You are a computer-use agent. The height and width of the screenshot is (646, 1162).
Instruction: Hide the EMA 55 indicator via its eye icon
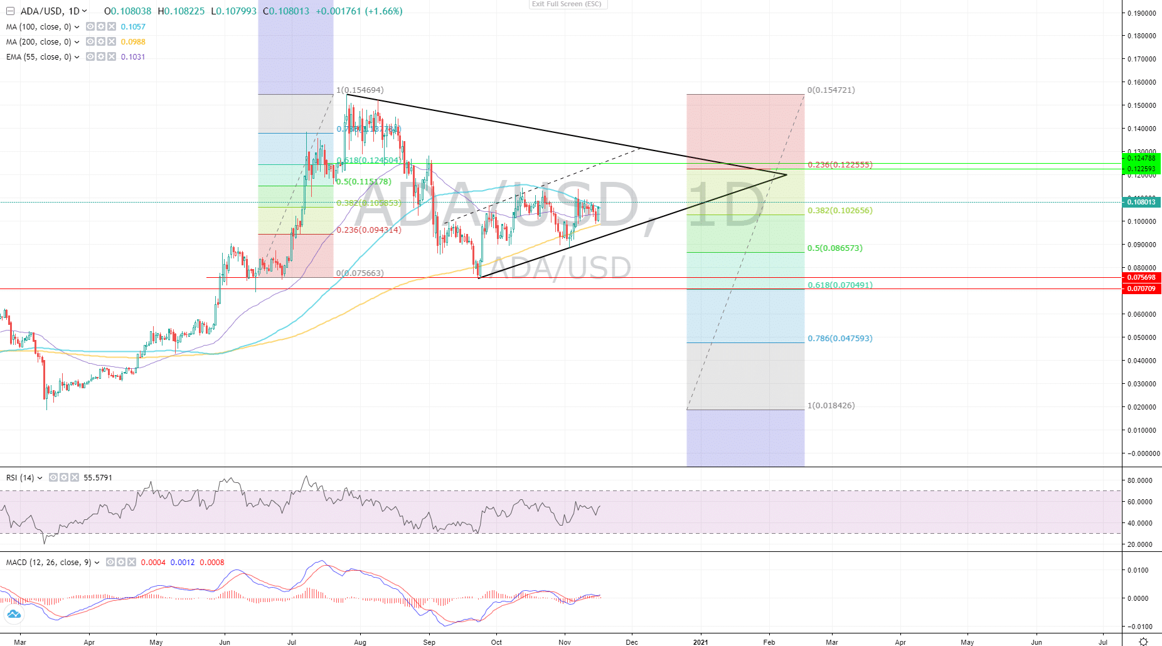pyautogui.click(x=90, y=56)
